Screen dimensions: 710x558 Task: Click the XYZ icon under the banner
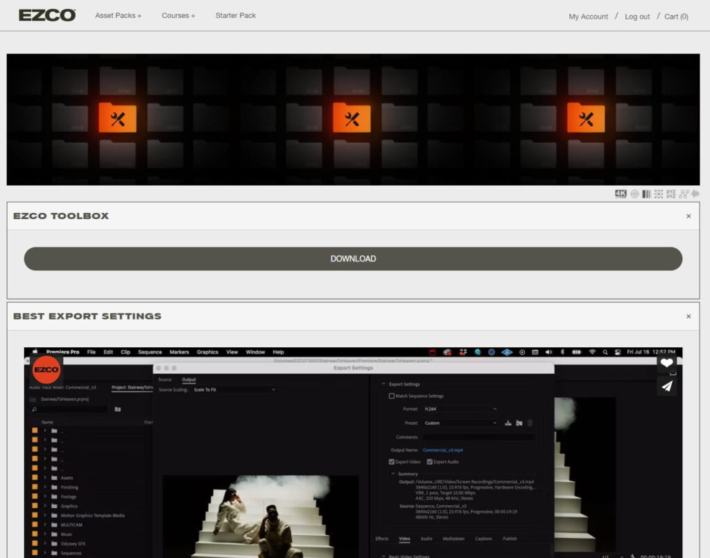click(x=670, y=194)
